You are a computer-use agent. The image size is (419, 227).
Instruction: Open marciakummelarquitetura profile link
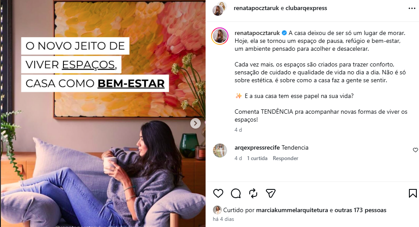[292, 210]
